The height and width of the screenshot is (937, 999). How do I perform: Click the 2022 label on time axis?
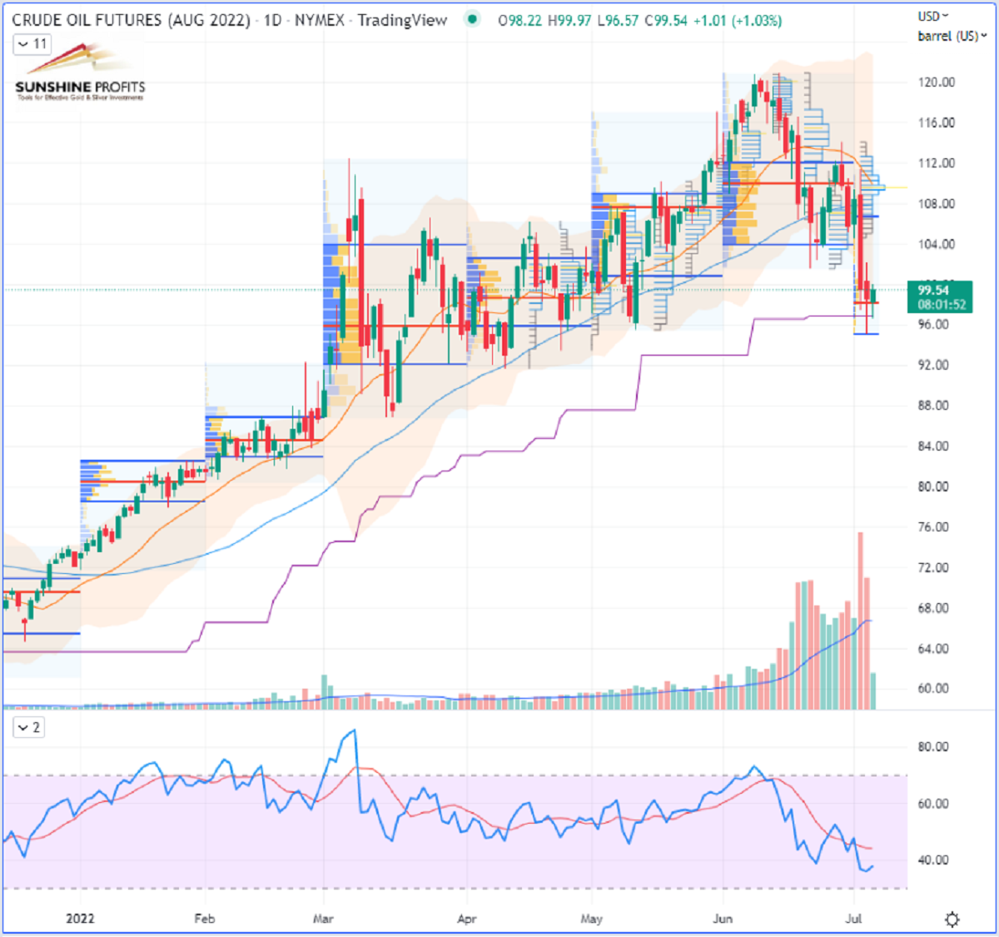80,919
